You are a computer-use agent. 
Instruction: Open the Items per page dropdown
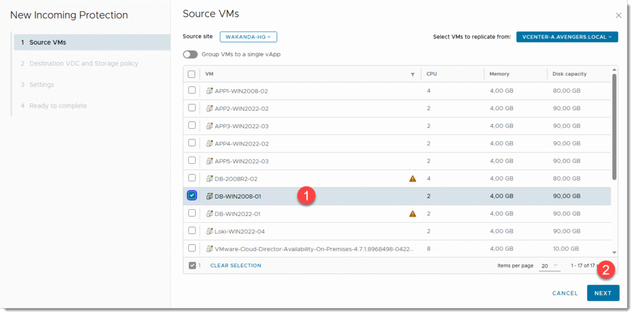pyautogui.click(x=549, y=265)
